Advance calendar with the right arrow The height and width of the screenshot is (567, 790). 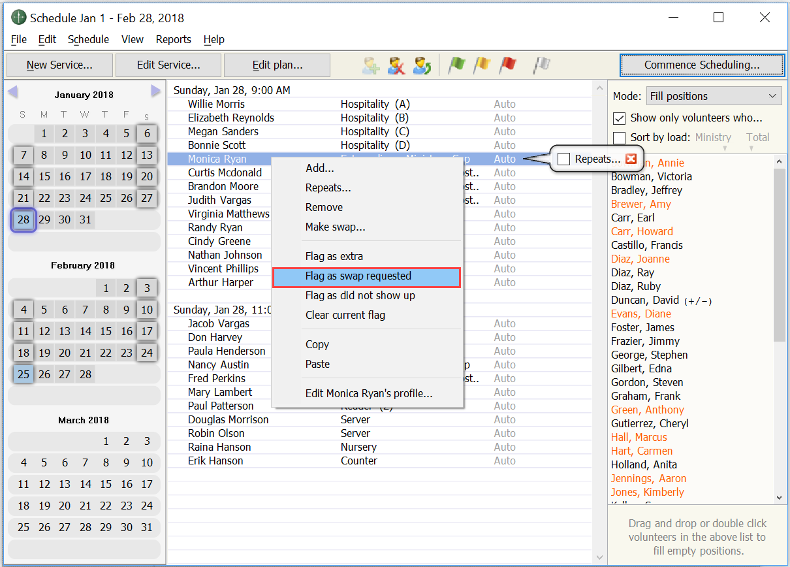point(155,91)
